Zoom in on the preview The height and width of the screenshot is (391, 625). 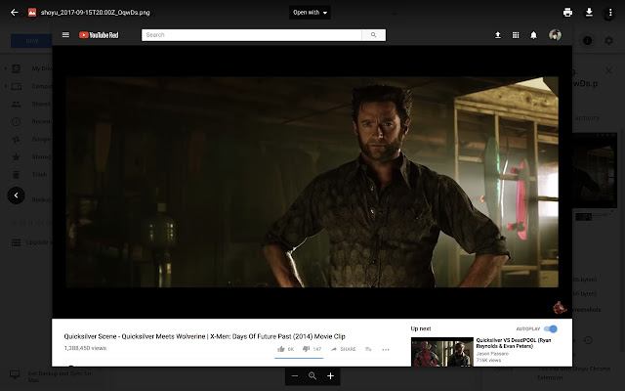(x=330, y=375)
